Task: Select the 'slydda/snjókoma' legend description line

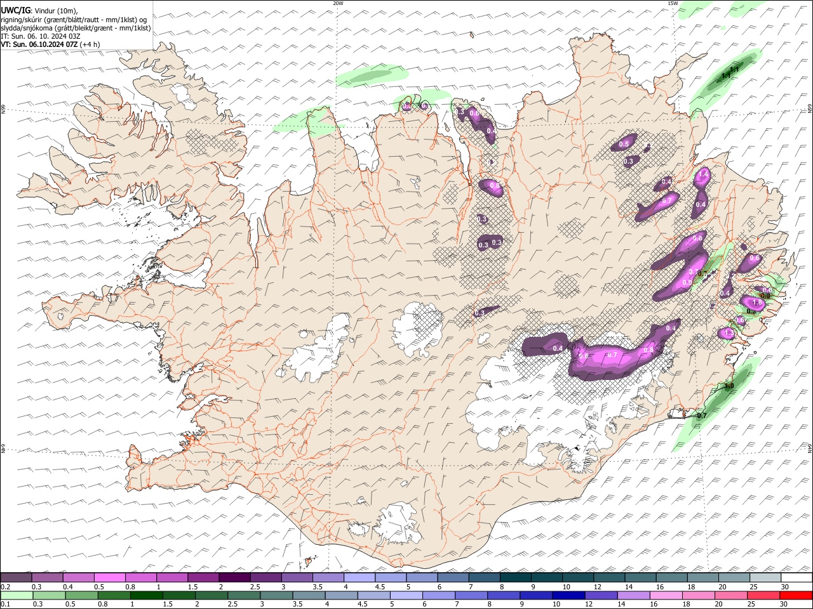Action: 76,28
